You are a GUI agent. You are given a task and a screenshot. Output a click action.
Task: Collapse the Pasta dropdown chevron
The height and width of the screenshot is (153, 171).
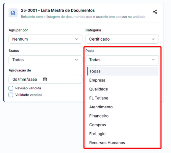(x=153, y=60)
